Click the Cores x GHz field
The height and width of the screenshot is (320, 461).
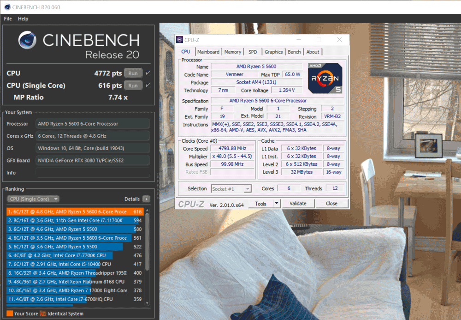93,136
